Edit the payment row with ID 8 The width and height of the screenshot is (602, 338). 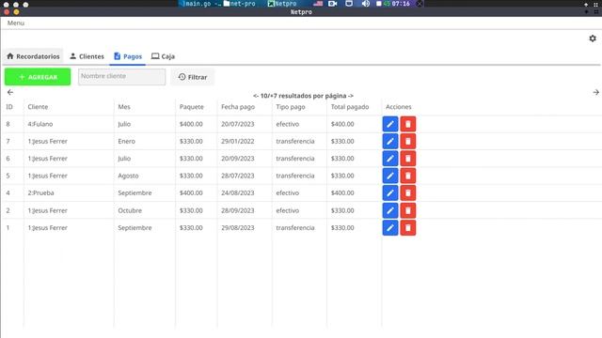[x=390, y=124]
